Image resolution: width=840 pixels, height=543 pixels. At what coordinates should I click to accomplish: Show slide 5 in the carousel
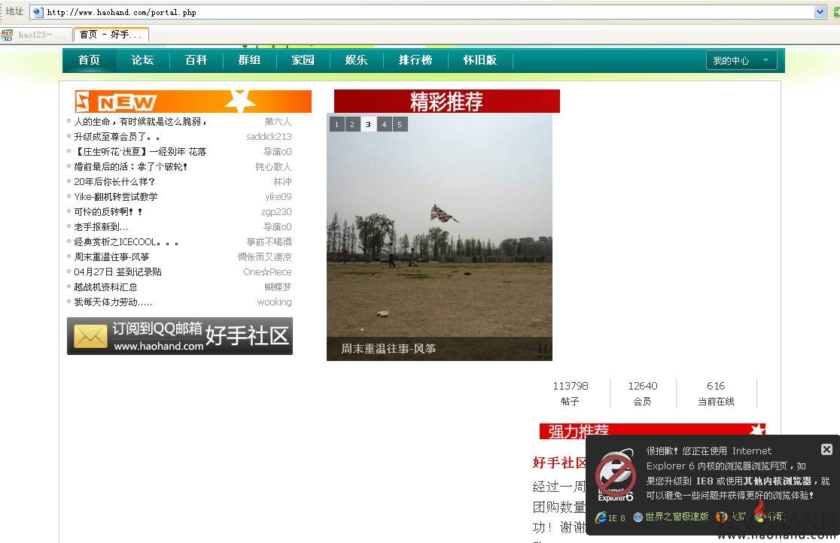click(x=400, y=124)
